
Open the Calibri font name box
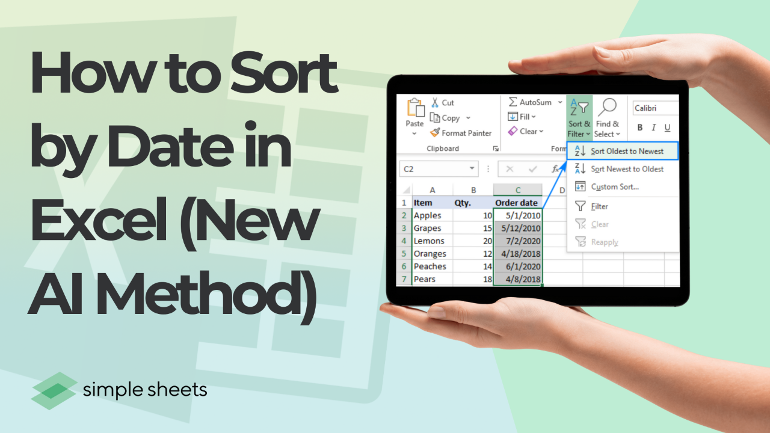655,108
